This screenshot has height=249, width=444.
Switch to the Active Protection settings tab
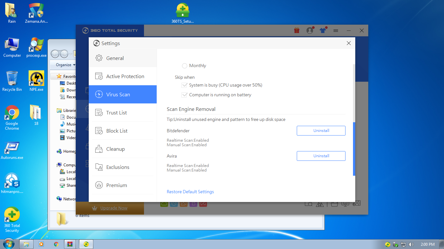(x=123, y=77)
